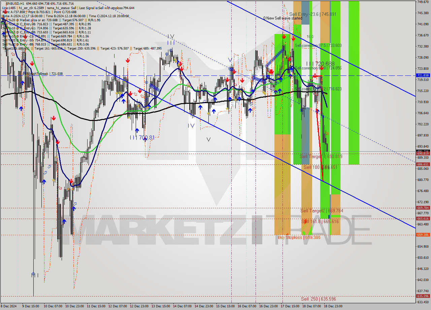Click the 654.900 price axis value
The image size is (431, 310).
coord(423,247)
